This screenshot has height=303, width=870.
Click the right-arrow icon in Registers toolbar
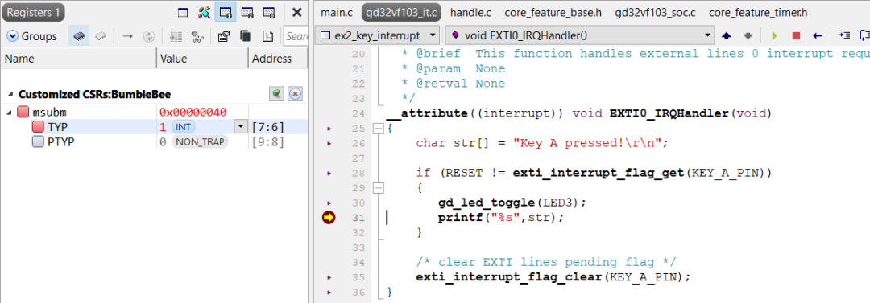point(127,36)
